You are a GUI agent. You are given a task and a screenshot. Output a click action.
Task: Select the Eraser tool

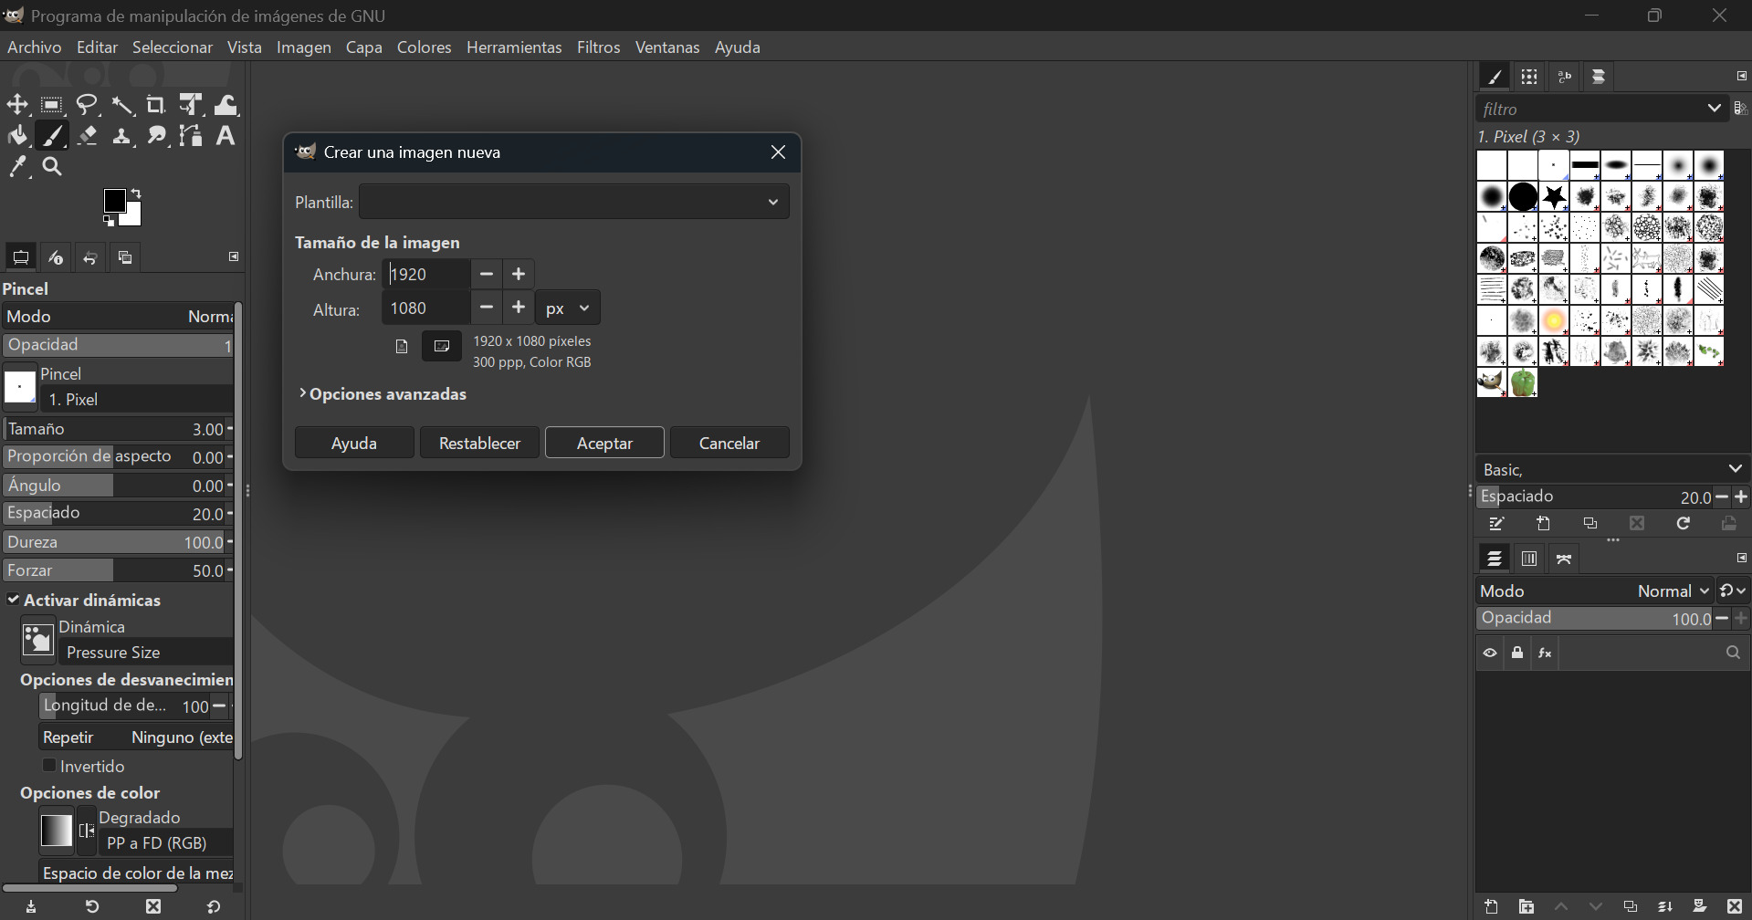87,135
